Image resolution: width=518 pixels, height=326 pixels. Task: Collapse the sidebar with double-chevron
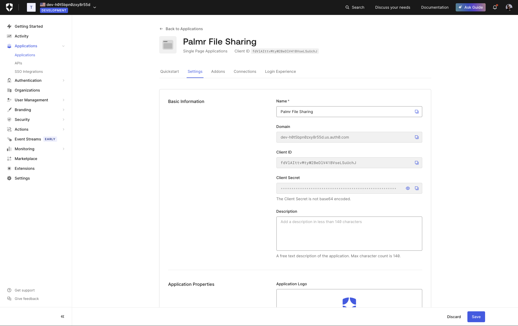pyautogui.click(x=63, y=316)
